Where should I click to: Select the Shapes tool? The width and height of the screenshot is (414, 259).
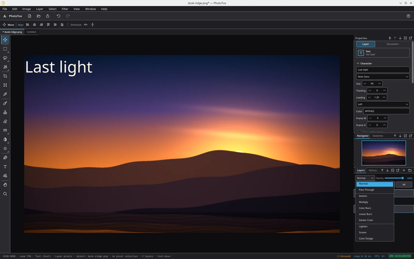coord(5,176)
